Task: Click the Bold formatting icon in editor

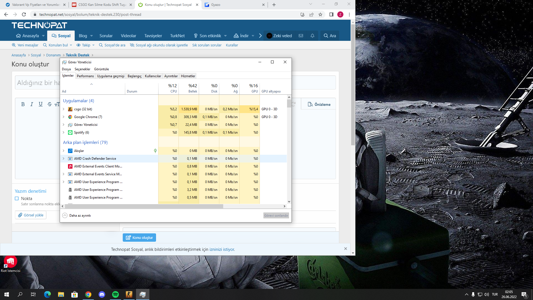Action: (x=23, y=104)
